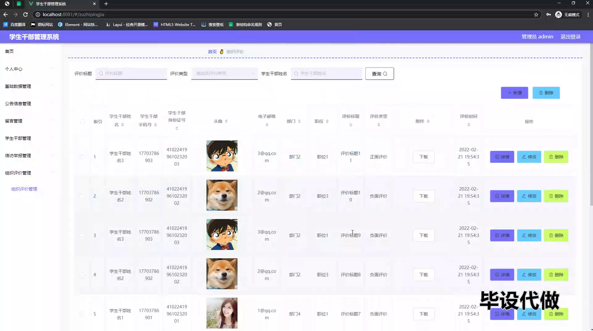The width and height of the screenshot is (593, 331).
Task: Open 百度翻译 bookmark
Action: 14,24
